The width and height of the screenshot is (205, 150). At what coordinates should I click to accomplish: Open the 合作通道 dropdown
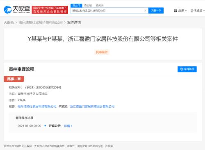pos(198,11)
